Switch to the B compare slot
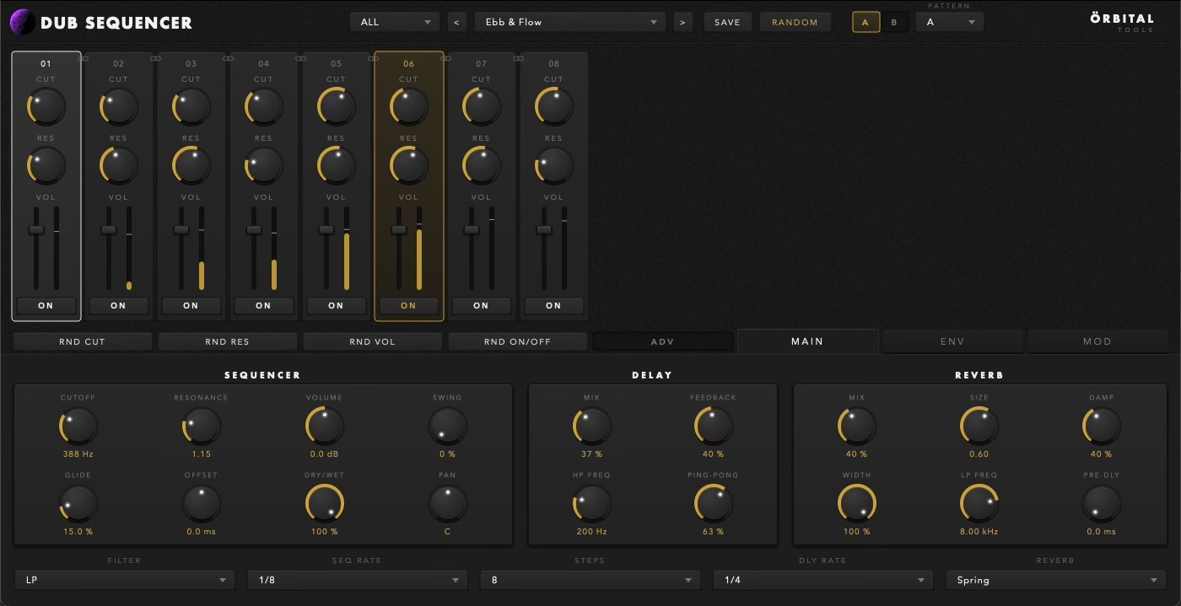Viewport: 1181px width, 606px height. click(894, 22)
